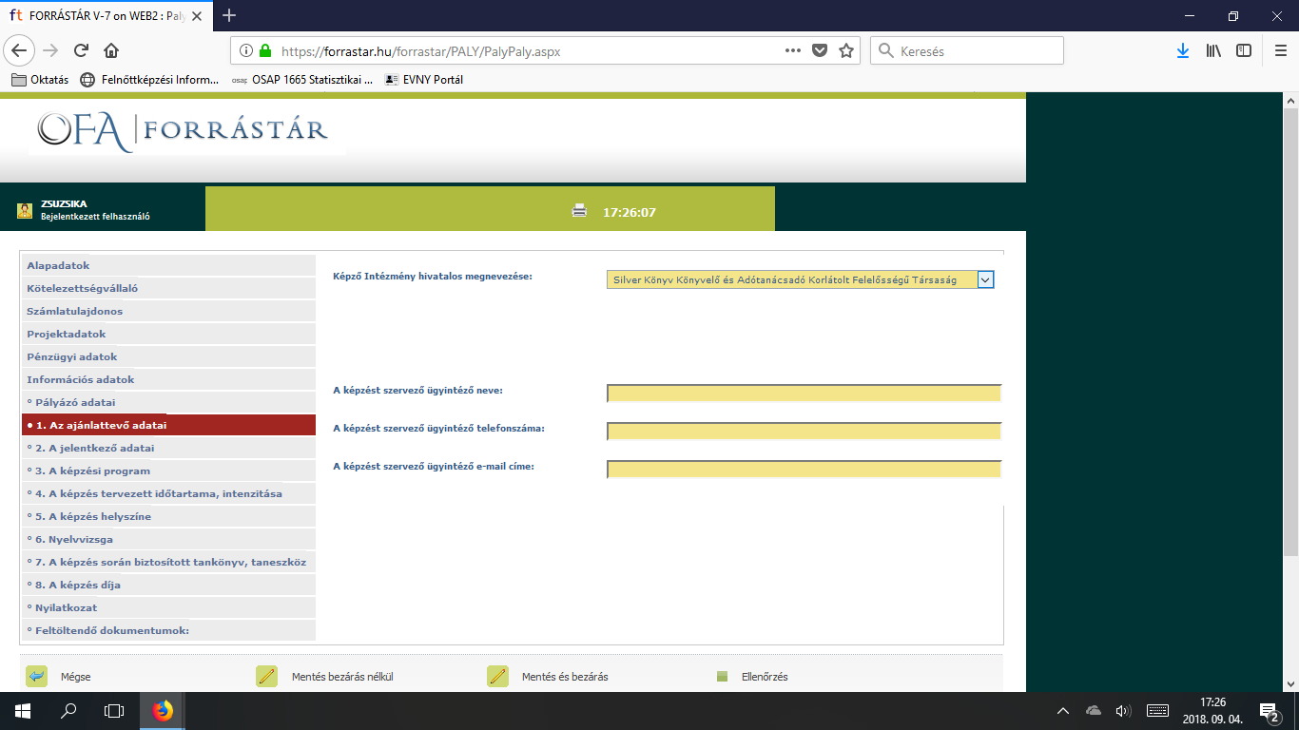Show site information with the info icon

pos(246,51)
